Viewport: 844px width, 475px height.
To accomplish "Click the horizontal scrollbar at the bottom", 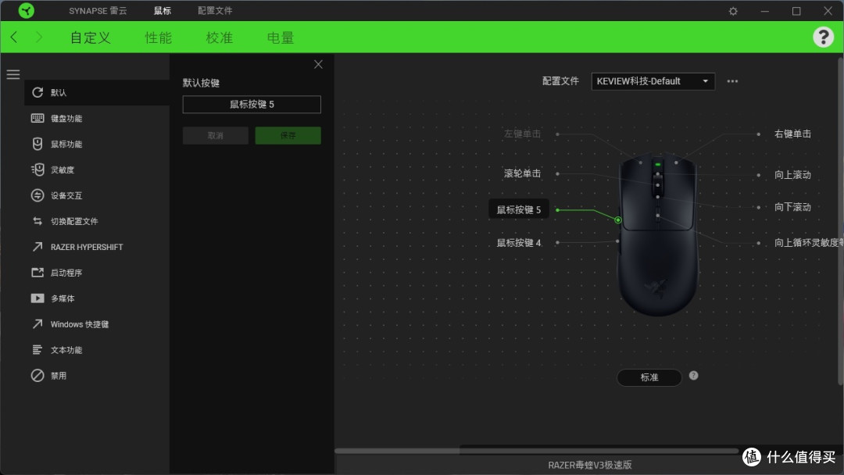I will pos(536,450).
